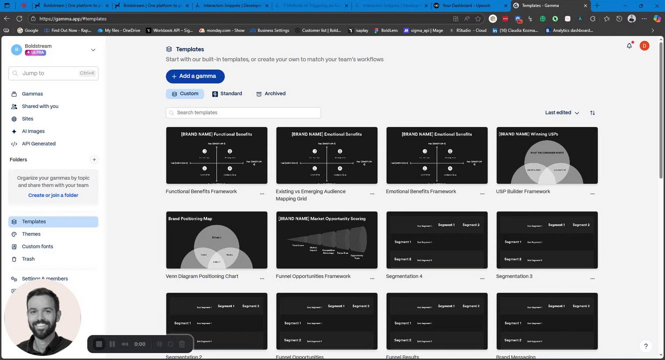This screenshot has height=360, width=665.
Task: Open the Funnel Opportunities Framework thumbnail
Action: click(327, 240)
